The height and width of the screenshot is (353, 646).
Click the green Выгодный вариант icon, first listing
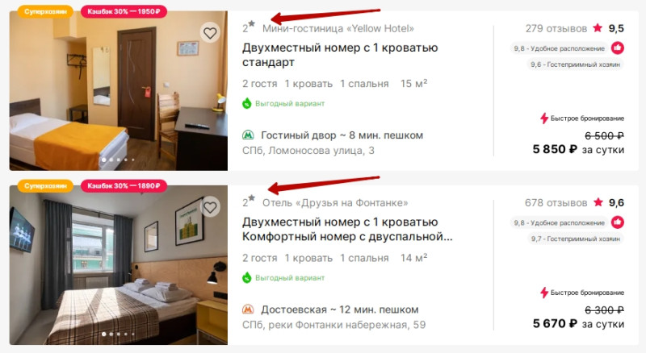pyautogui.click(x=247, y=103)
